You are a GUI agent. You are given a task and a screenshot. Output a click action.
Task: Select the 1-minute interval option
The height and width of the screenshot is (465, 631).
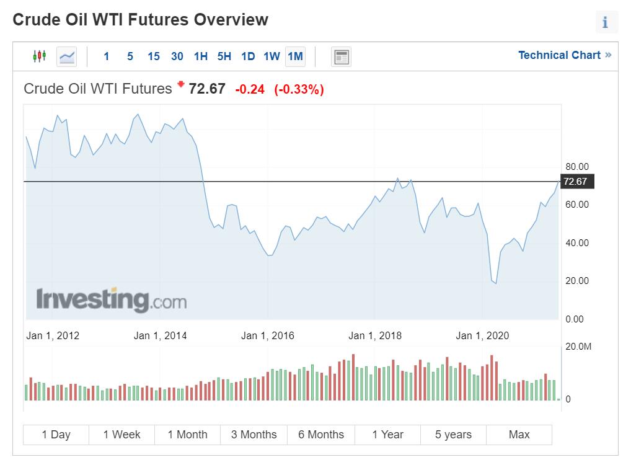(x=107, y=56)
